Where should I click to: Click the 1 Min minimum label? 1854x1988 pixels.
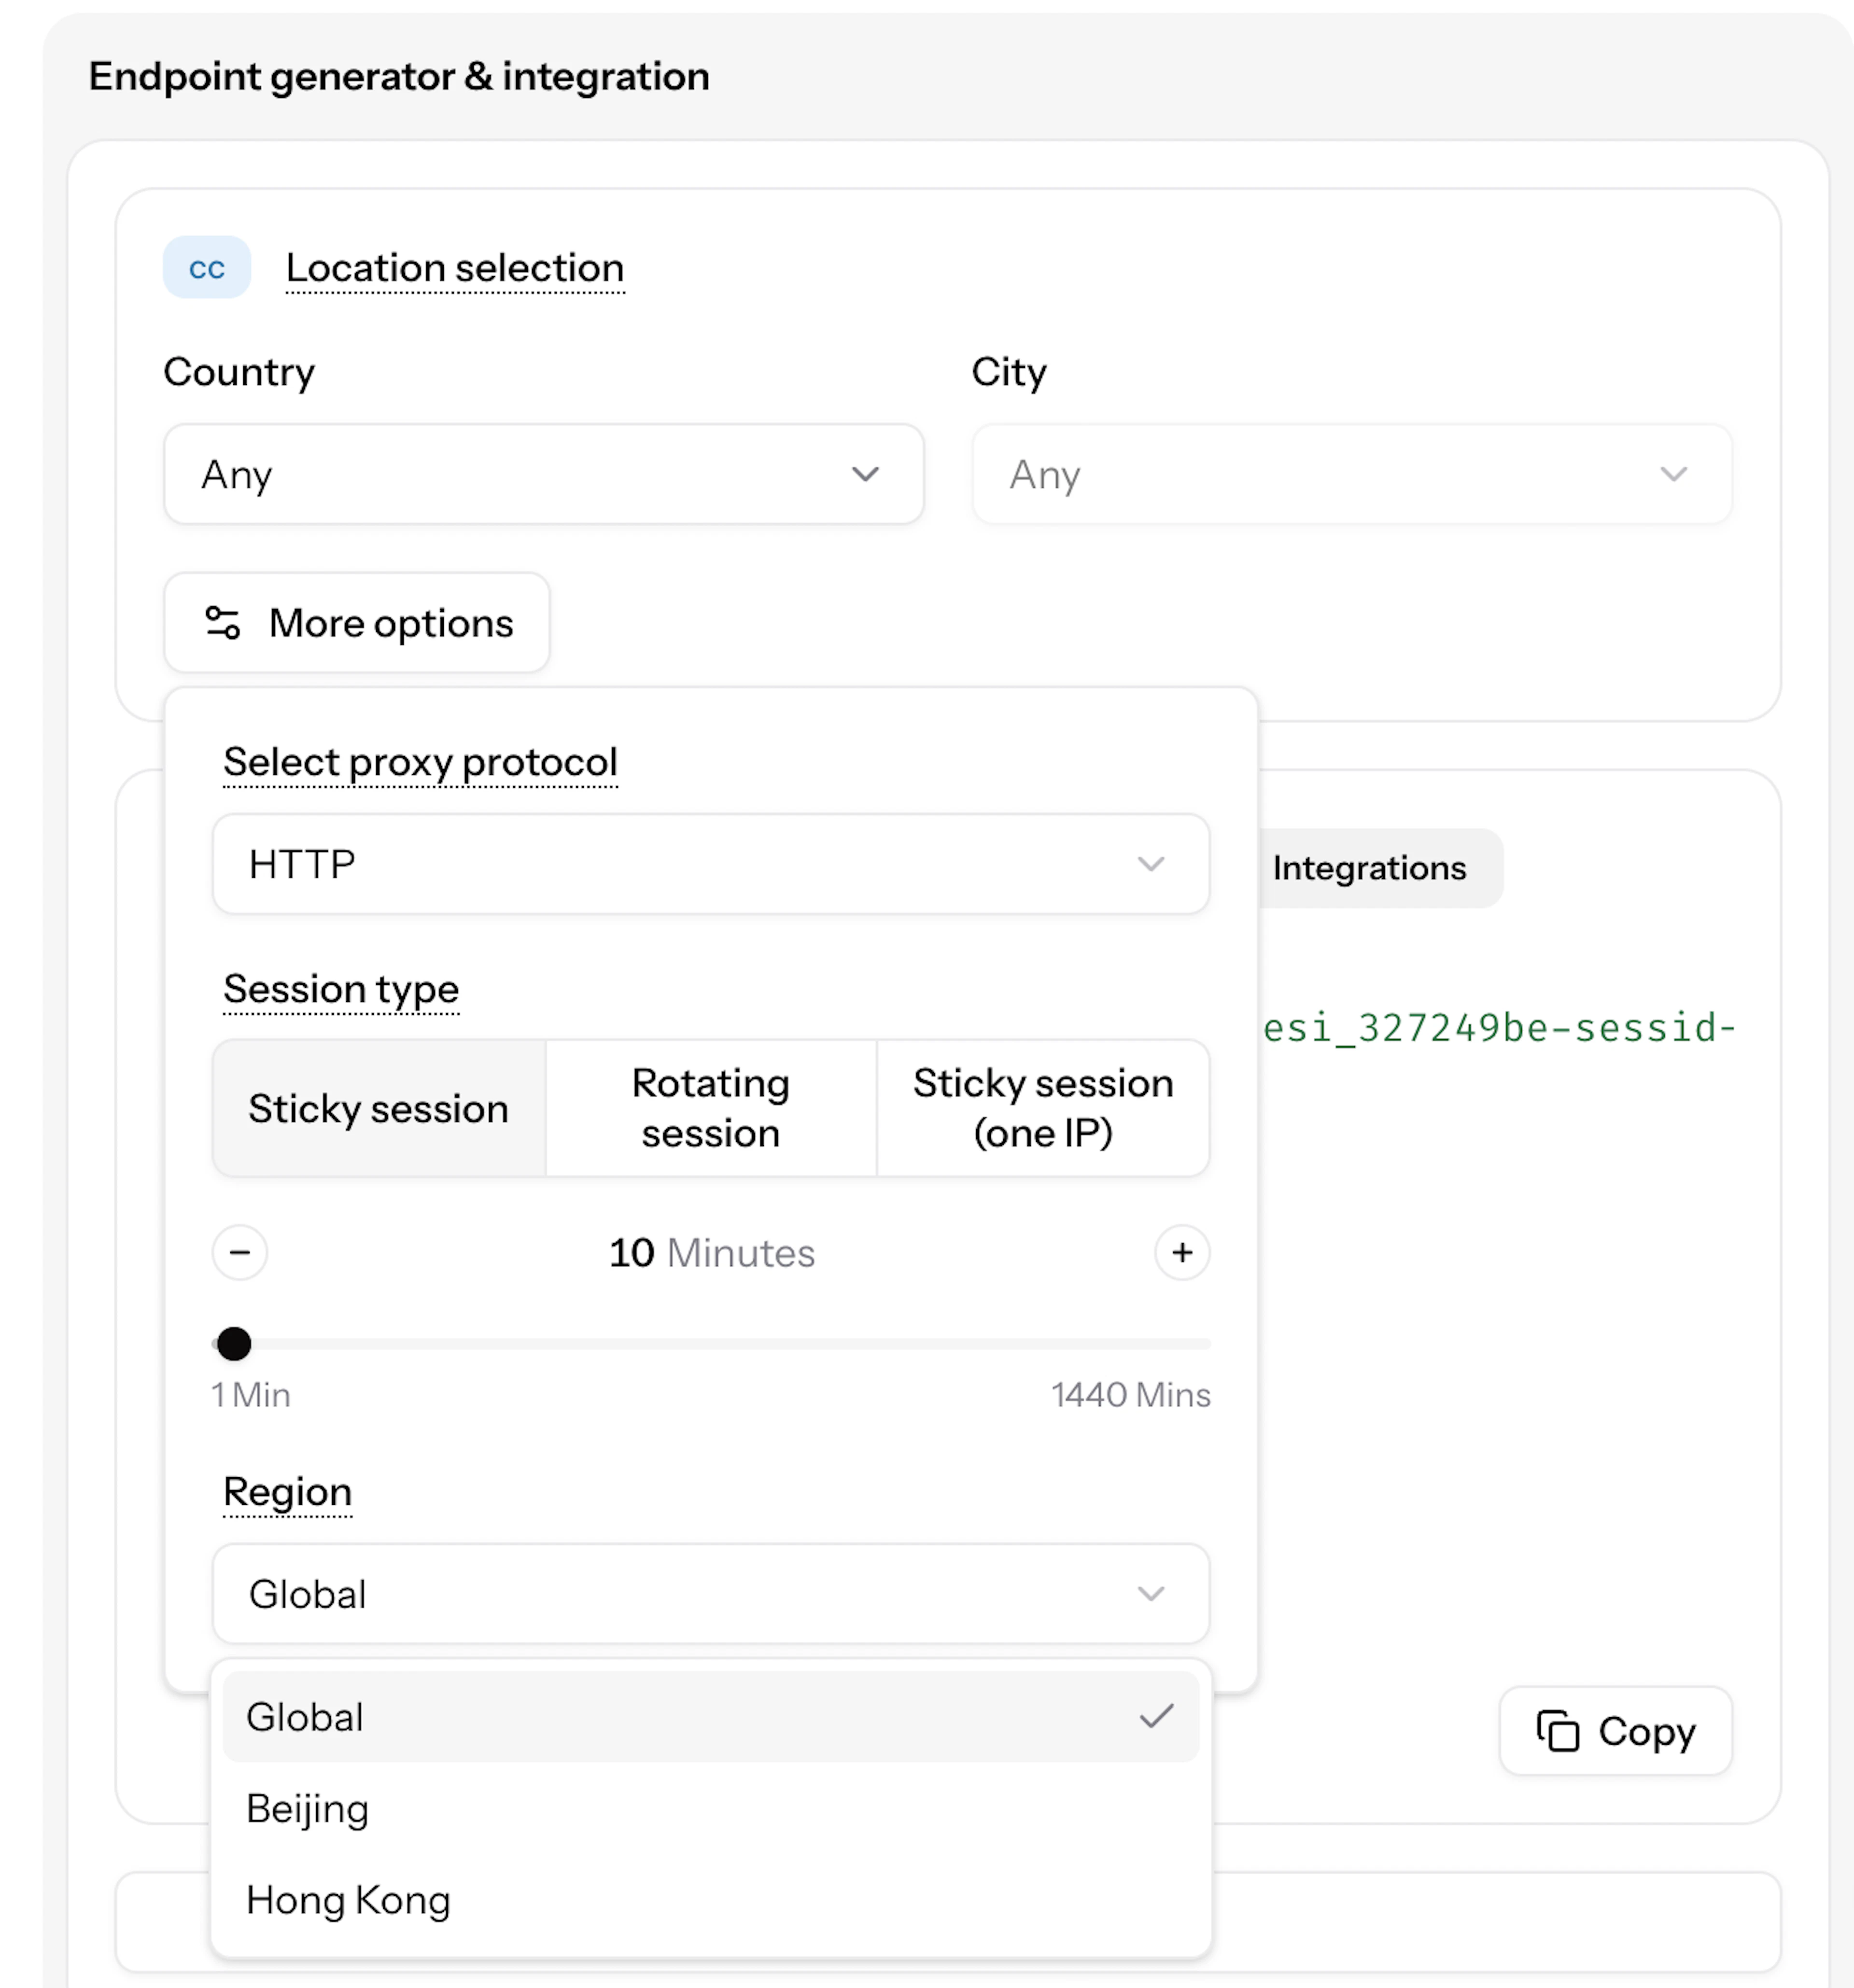(x=251, y=1395)
